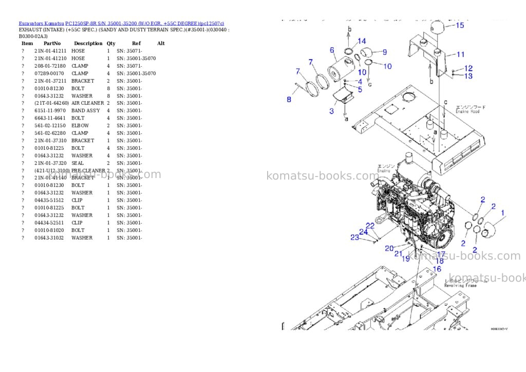Select part number 07289-00170
Viewport: 526px width, 372px height.
point(49,73)
